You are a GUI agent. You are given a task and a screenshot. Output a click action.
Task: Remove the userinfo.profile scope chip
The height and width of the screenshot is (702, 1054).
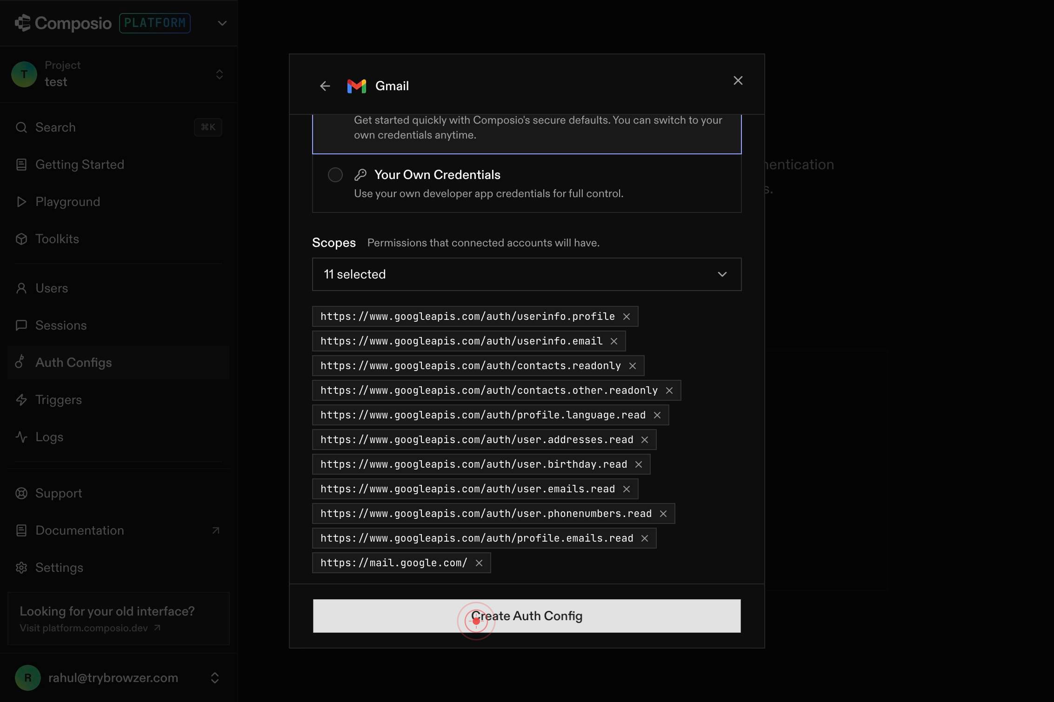coord(627,317)
